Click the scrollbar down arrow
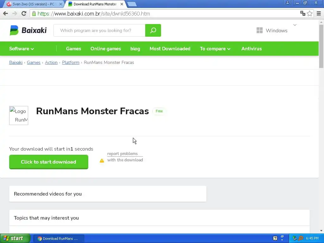Viewport: 324px width, 243px height. (321, 231)
